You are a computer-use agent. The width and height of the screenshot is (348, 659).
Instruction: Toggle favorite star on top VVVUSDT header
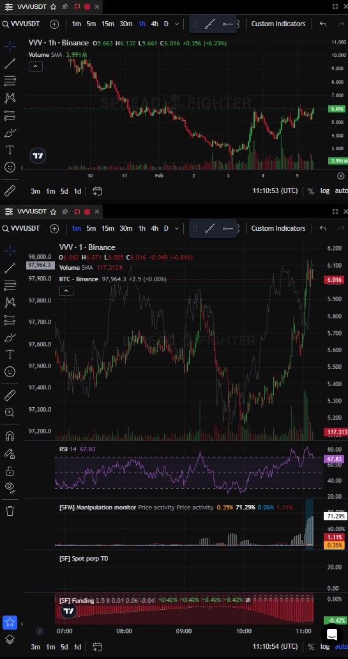point(53,7)
